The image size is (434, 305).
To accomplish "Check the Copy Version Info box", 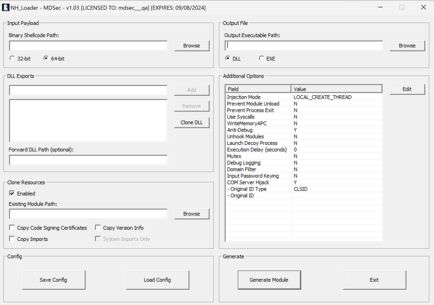I will 98,228.
